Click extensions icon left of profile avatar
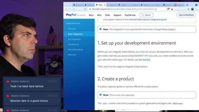199x112 pixels. pos(188,9)
